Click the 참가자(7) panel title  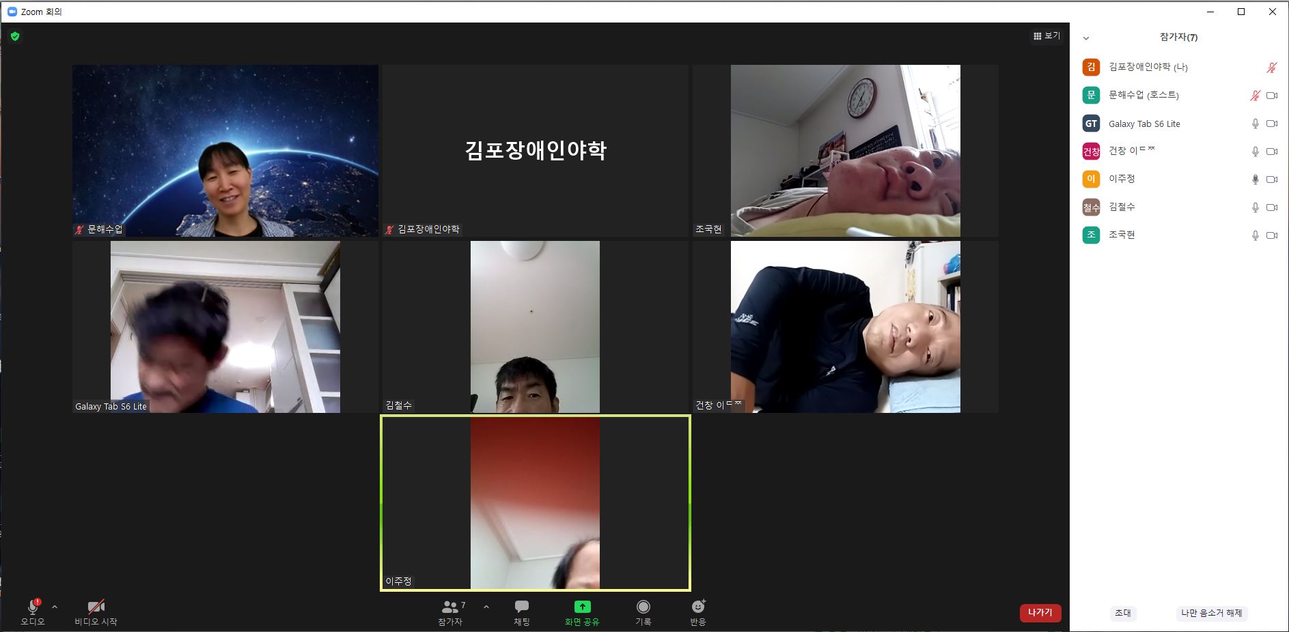(x=1178, y=38)
